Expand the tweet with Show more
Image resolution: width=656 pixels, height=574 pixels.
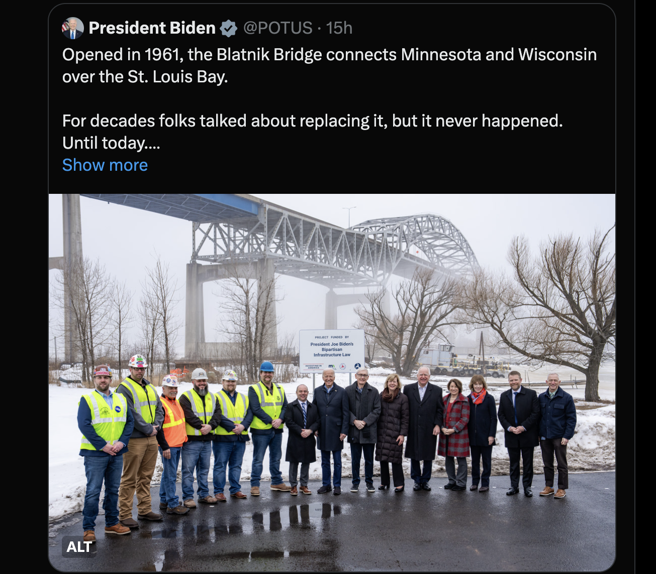105,165
